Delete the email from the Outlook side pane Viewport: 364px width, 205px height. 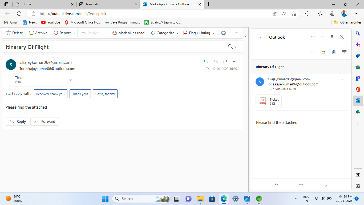point(334,52)
